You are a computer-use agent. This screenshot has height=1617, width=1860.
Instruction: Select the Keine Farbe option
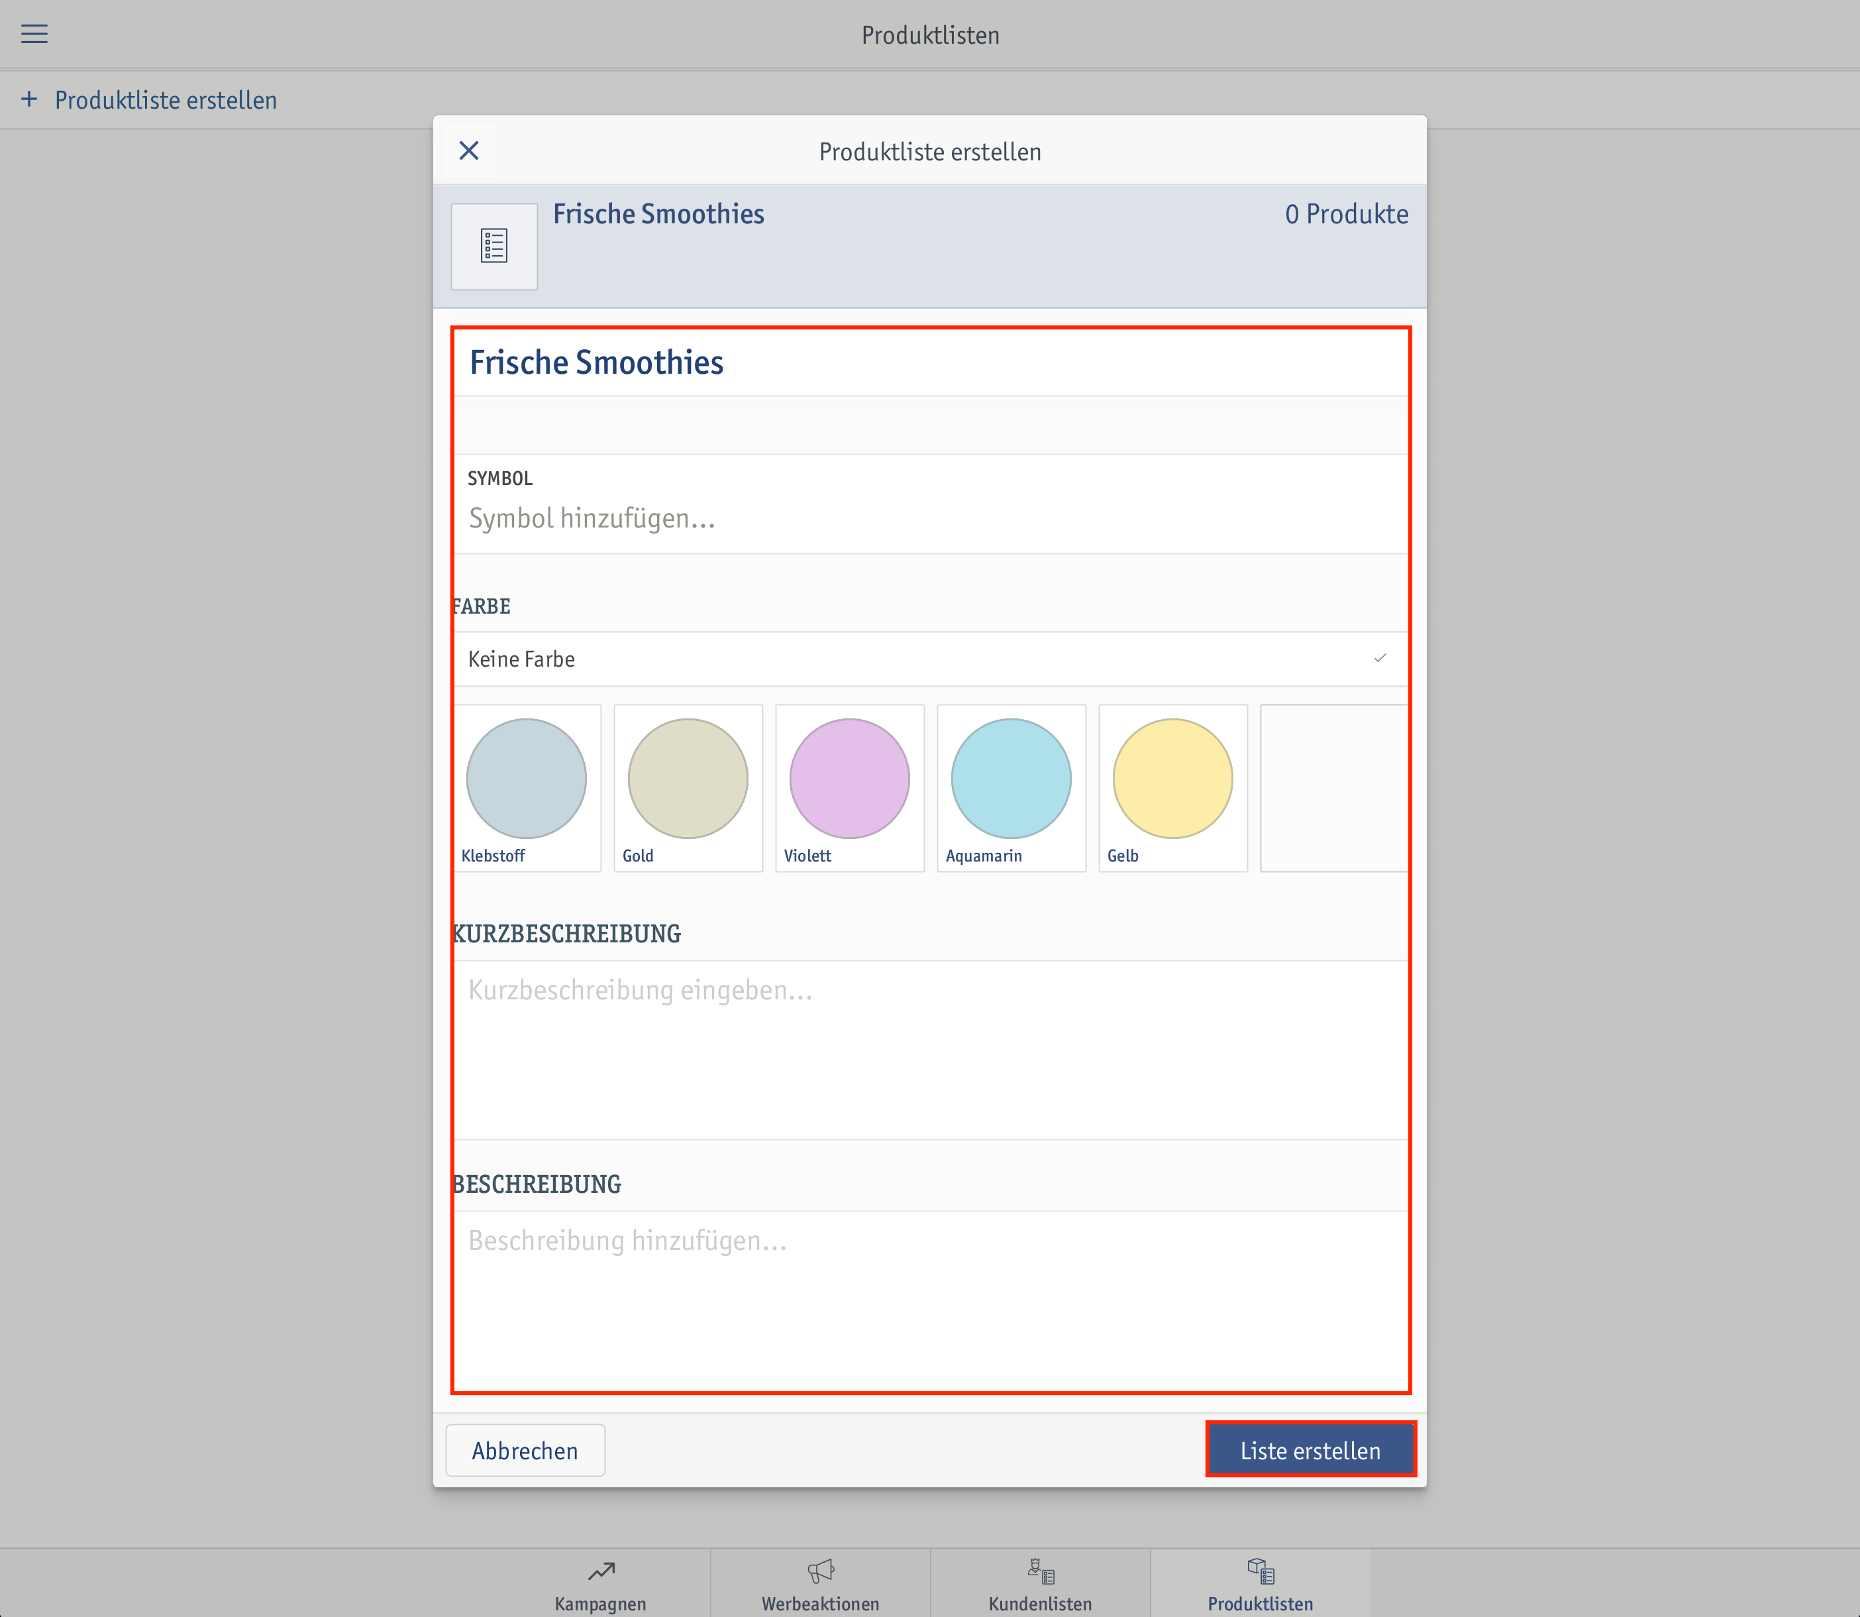(x=931, y=659)
